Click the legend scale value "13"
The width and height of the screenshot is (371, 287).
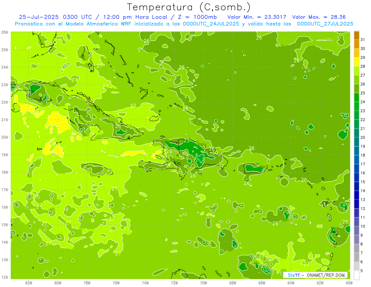pyautogui.click(x=363, y=200)
